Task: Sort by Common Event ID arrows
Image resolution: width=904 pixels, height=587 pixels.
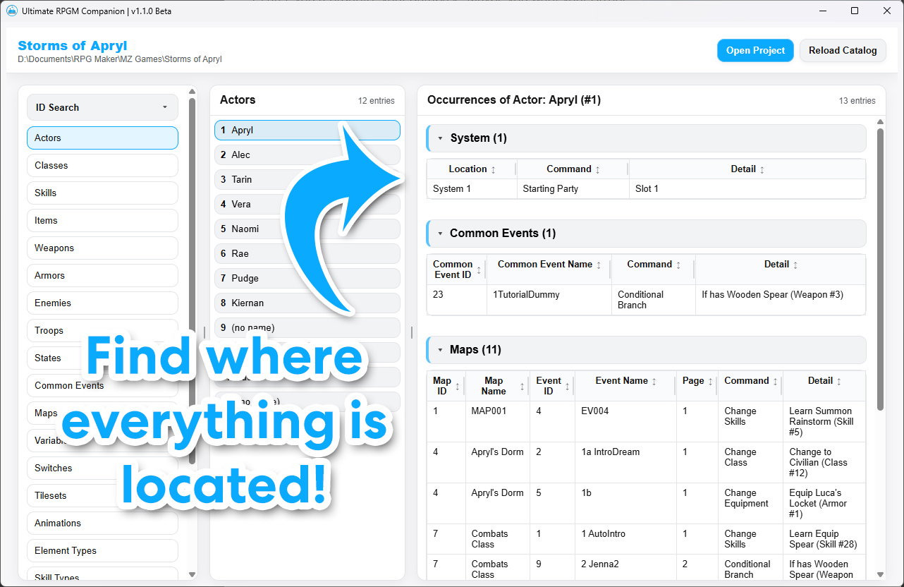Action: (x=480, y=270)
